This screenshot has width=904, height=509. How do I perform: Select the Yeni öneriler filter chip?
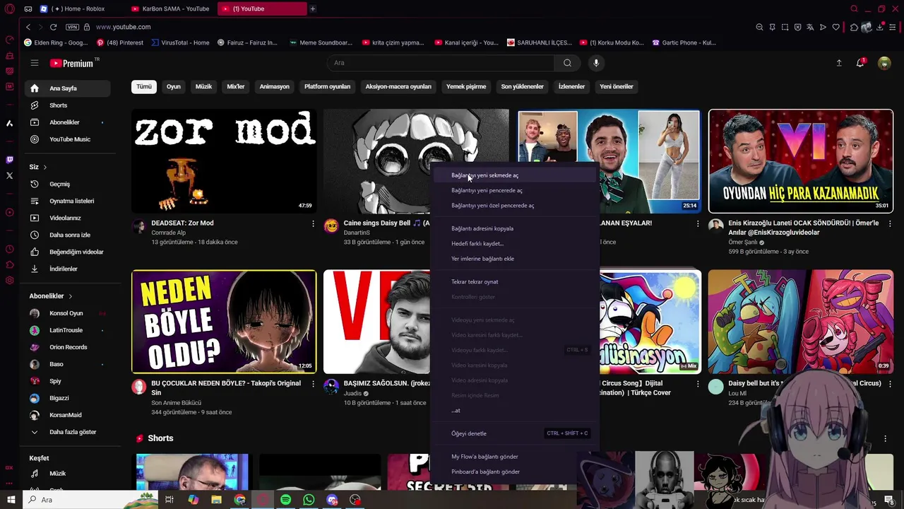(617, 86)
